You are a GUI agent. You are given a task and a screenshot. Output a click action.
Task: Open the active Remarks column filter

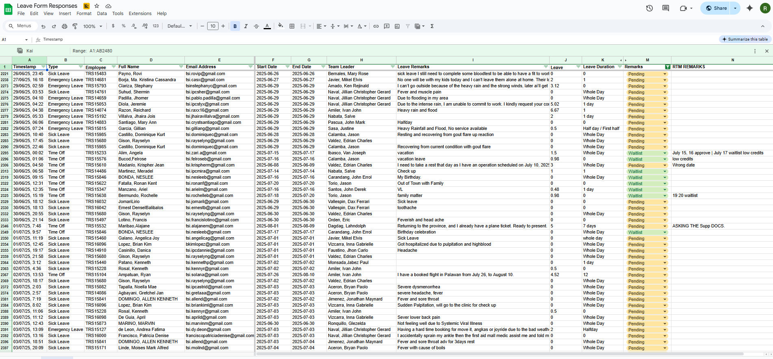667,67
